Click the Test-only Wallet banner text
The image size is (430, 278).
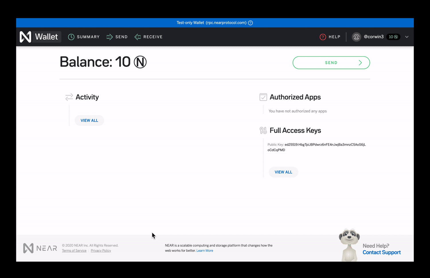point(212,23)
